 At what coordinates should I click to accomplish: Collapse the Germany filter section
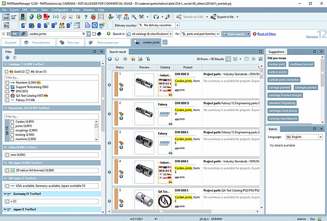tap(5, 194)
